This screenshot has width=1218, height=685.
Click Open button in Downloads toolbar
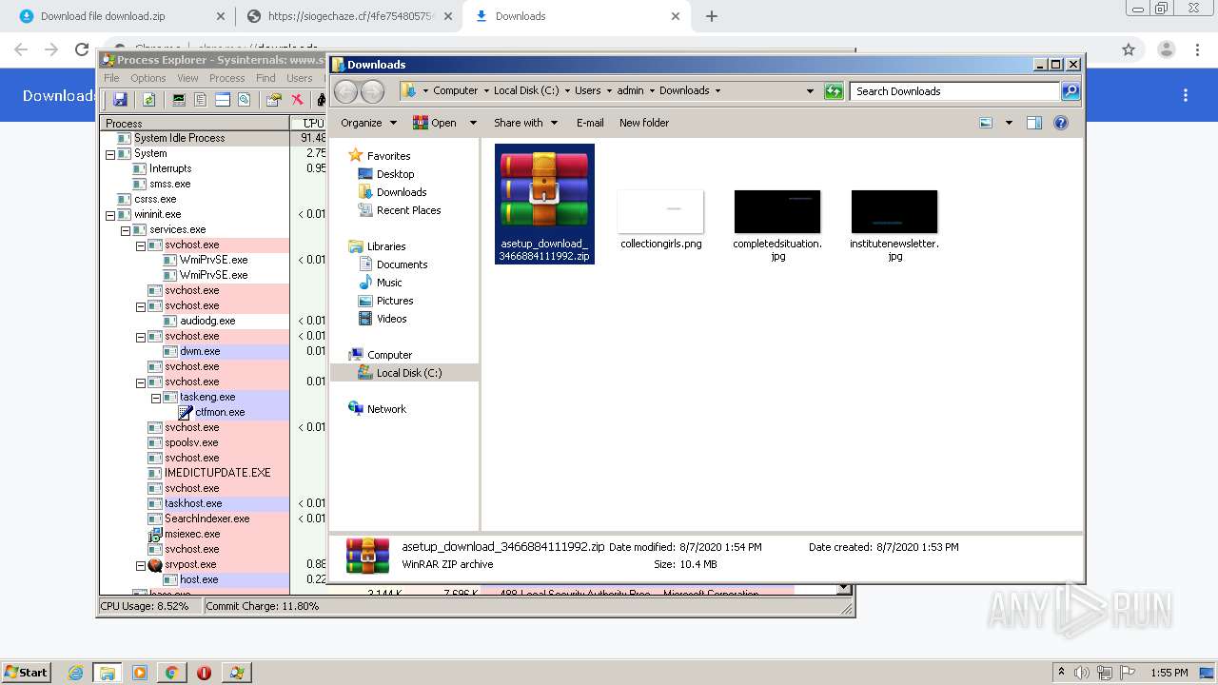point(435,123)
